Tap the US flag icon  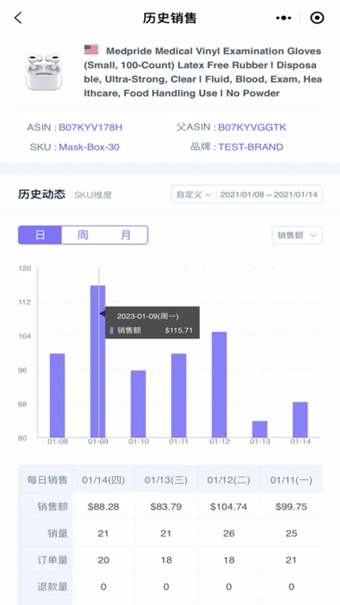(91, 50)
